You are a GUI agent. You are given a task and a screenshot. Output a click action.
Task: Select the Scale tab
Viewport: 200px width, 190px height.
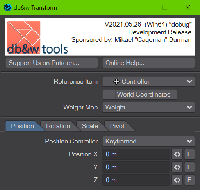pos(90,126)
